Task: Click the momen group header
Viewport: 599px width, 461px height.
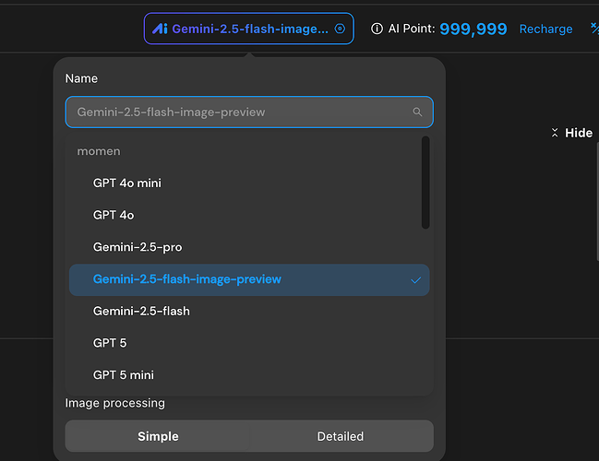Action: pyautogui.click(x=99, y=151)
